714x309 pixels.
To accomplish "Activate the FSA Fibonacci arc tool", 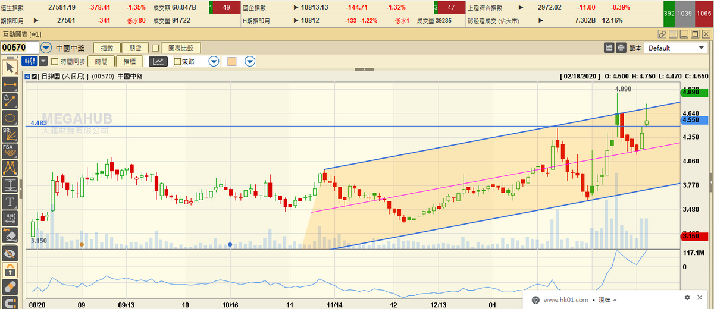I will [x=10, y=150].
